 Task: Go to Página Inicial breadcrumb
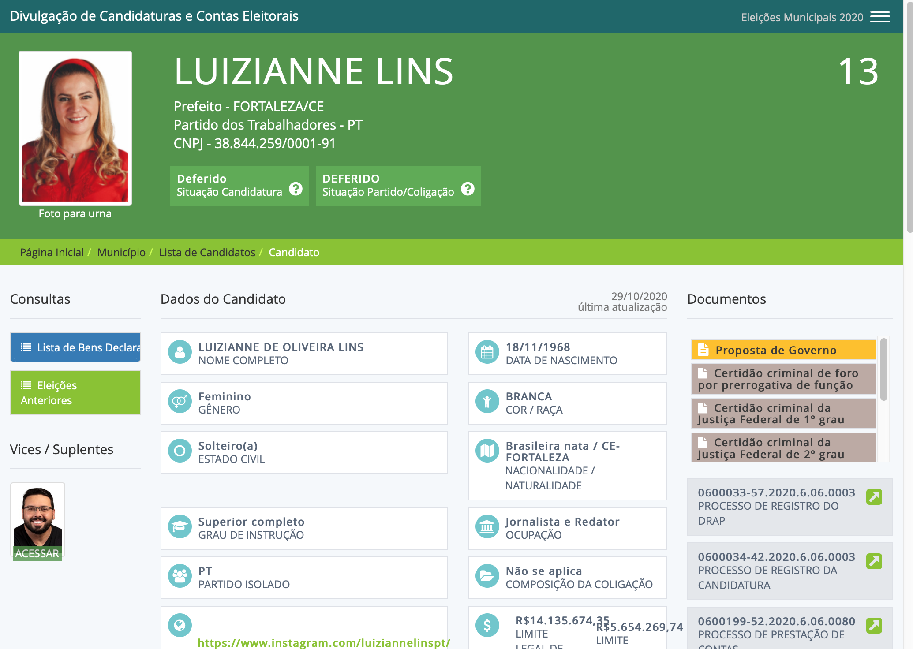click(x=52, y=252)
